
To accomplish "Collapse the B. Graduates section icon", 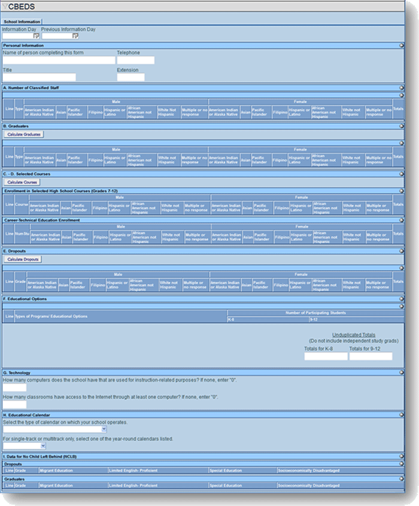I will point(401,126).
